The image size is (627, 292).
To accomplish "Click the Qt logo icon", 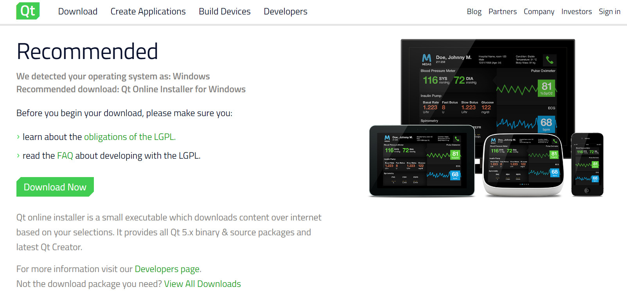I will pyautogui.click(x=28, y=11).
